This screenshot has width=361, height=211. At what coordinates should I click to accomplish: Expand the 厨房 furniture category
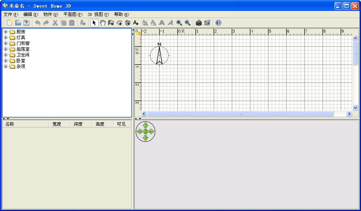tap(6, 32)
